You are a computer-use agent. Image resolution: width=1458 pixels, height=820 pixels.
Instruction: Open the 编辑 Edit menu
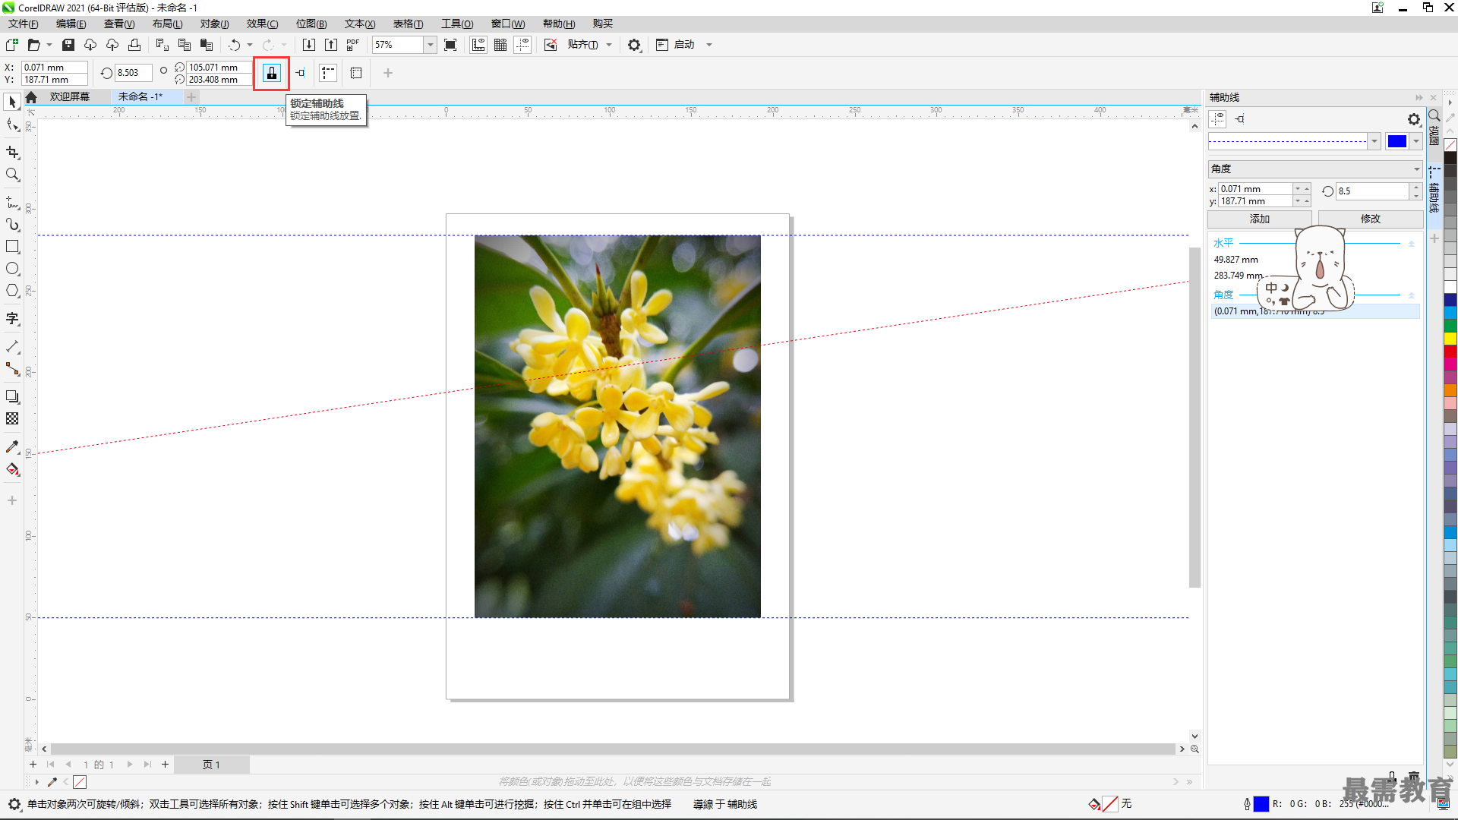[71, 24]
